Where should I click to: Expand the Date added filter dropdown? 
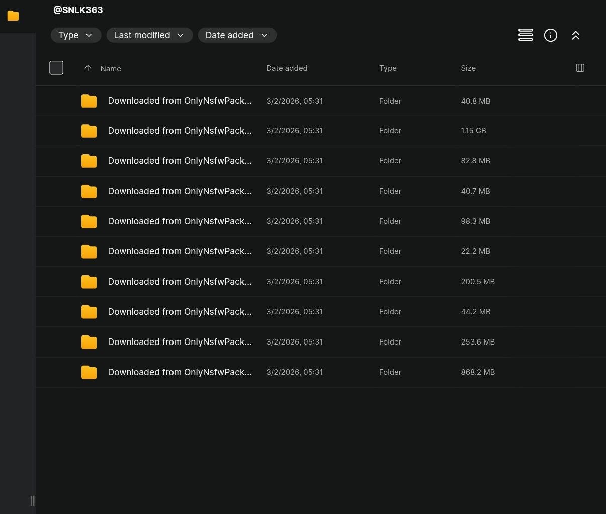pyautogui.click(x=236, y=35)
